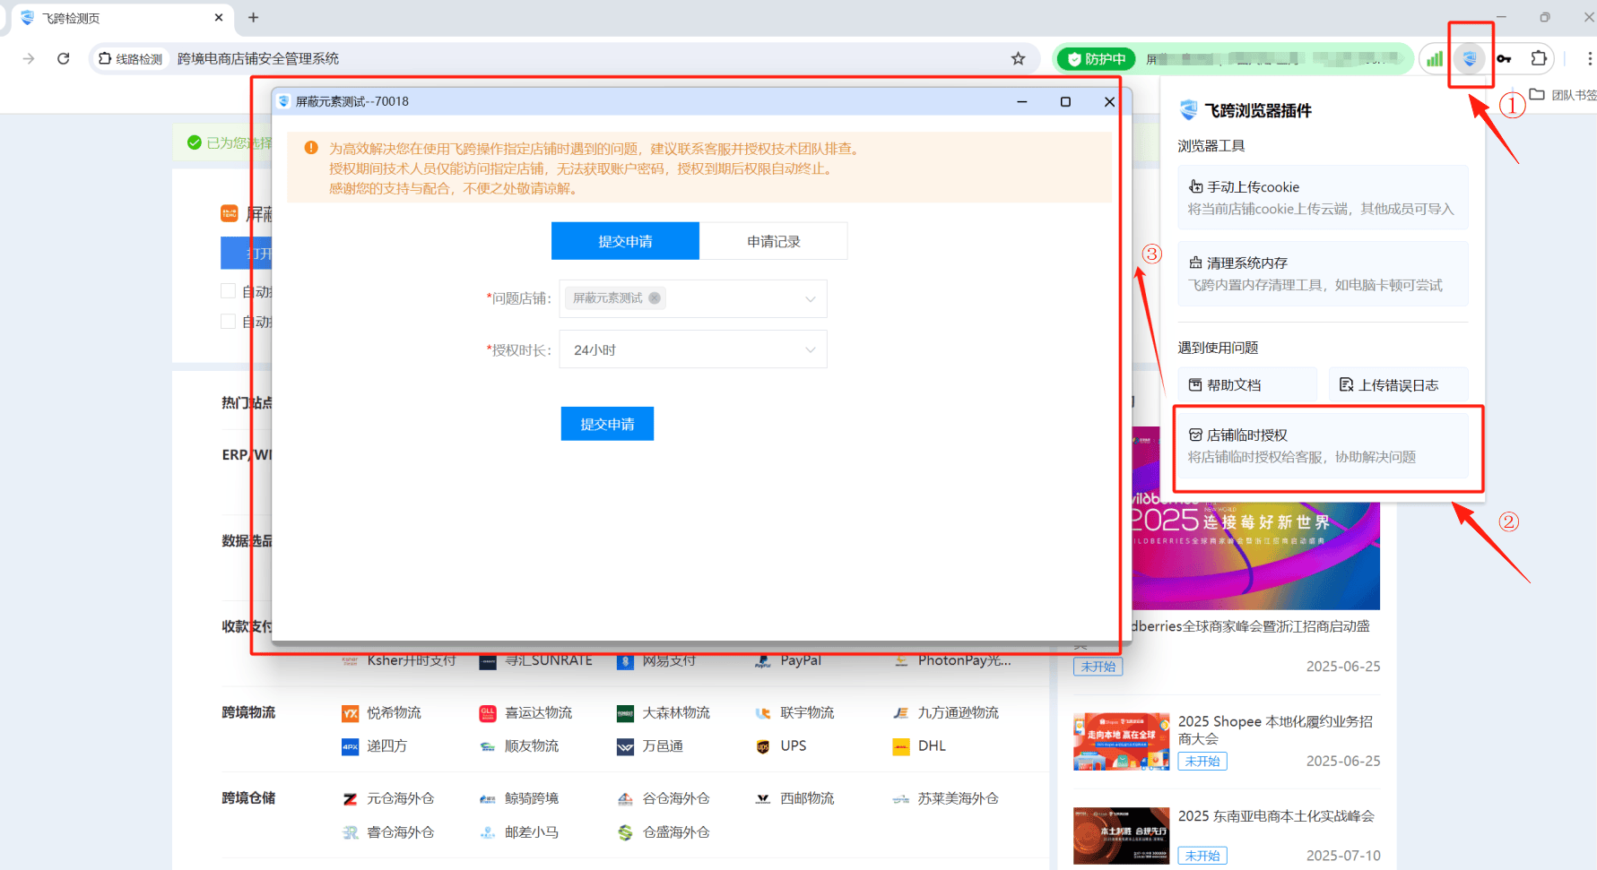
Task: Click the green signal strength icon
Action: (x=1435, y=59)
